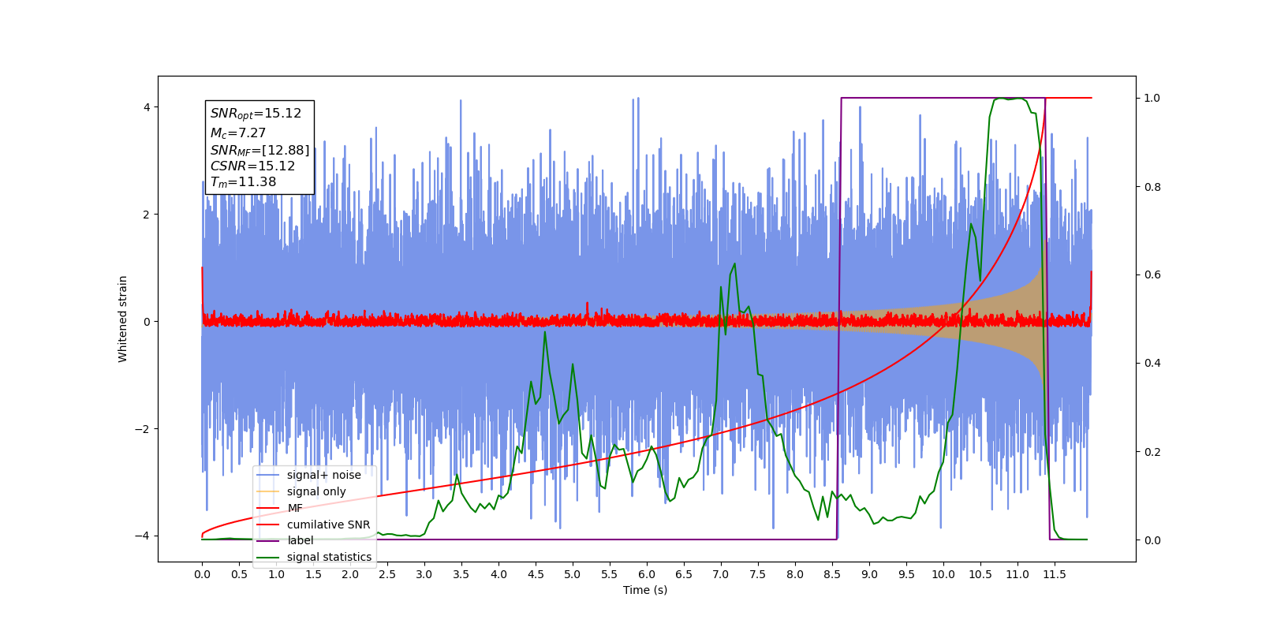Click the purple line sample for label

268,540
